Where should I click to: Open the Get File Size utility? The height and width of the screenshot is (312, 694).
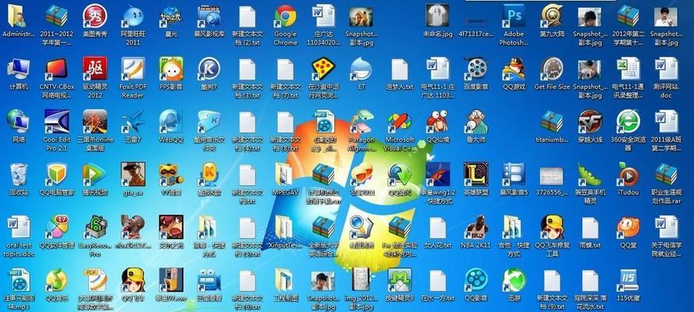pos(552,69)
